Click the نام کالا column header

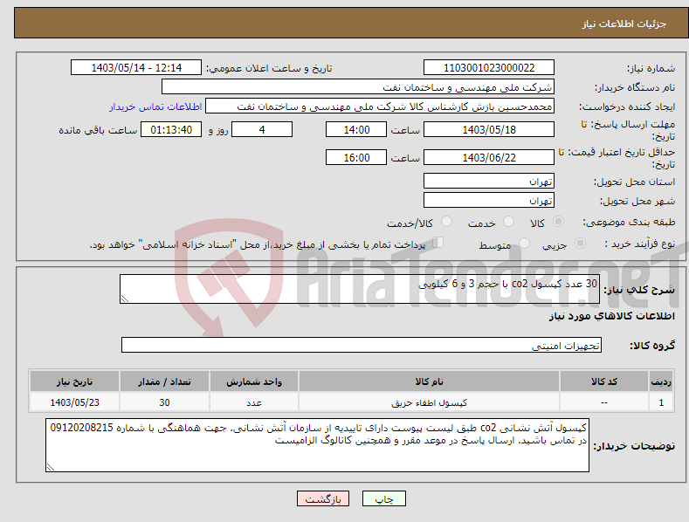pos(429,381)
